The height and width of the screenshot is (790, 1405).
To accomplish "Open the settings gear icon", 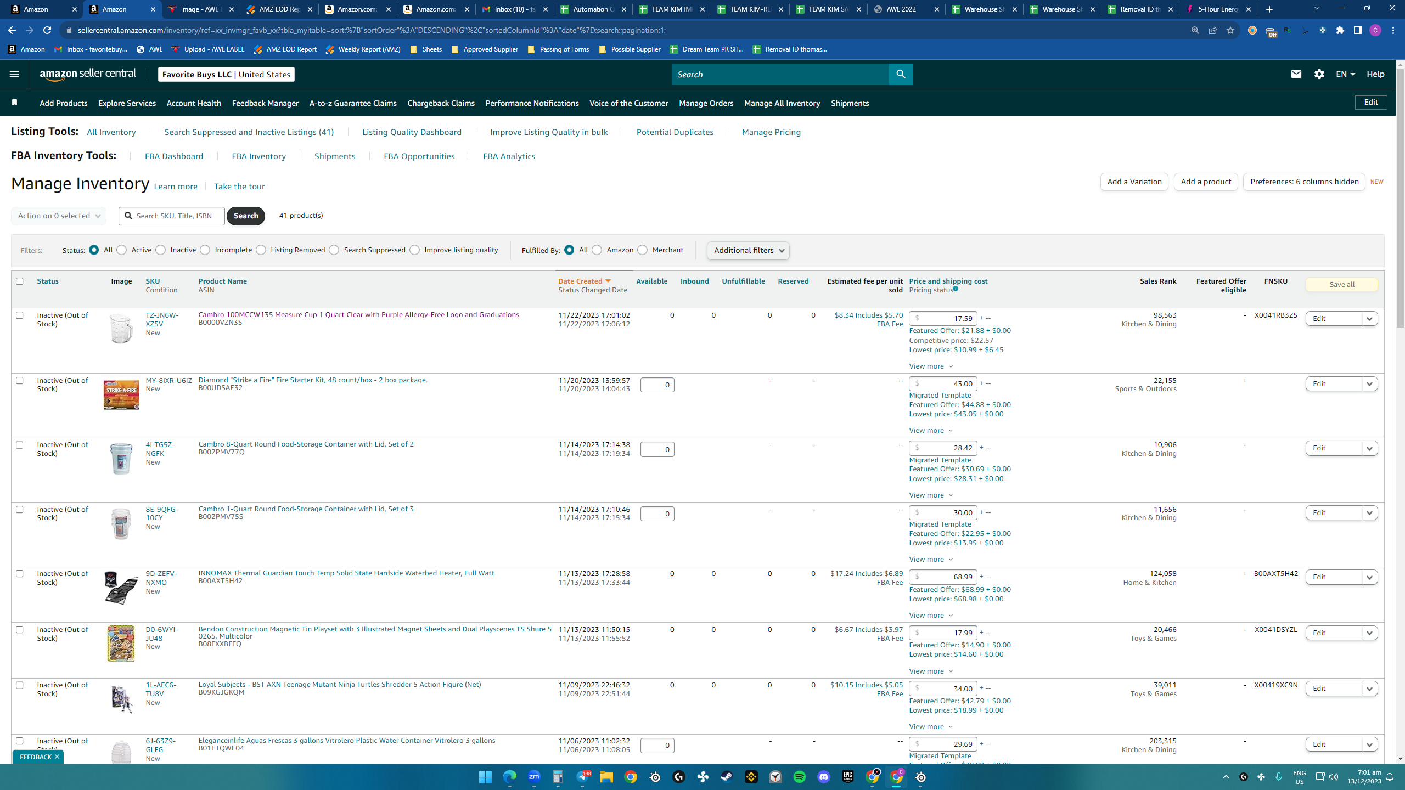I will [x=1319, y=74].
